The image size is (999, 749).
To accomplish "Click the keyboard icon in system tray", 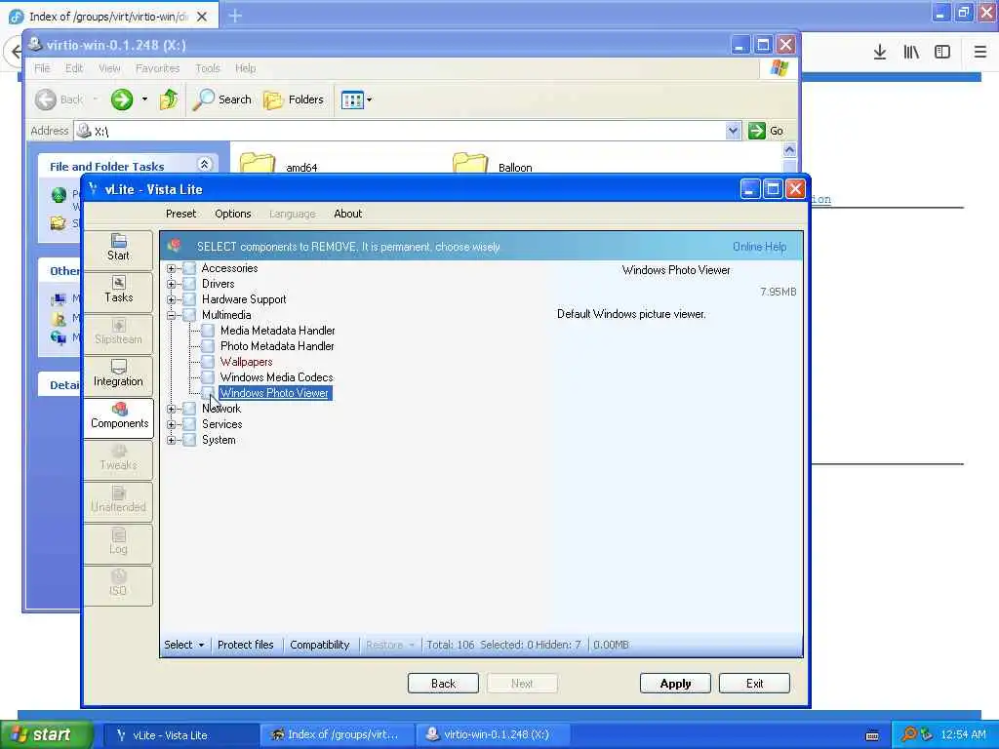I will click(x=872, y=735).
